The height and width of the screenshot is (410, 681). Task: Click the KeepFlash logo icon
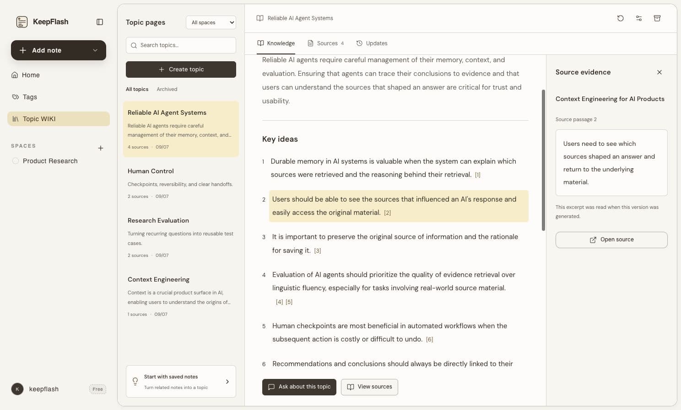click(22, 22)
